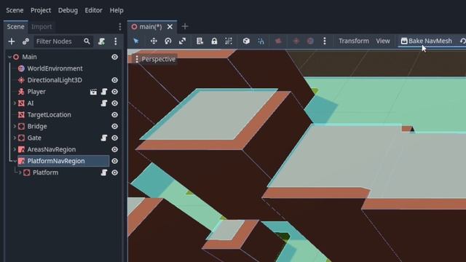Viewport: 466px width, 262px height.
Task: Open the Editor menu
Action: coord(94,10)
